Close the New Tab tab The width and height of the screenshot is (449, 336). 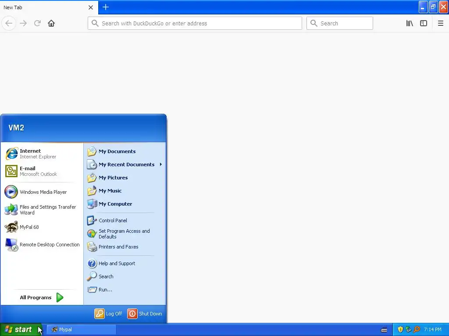click(91, 7)
